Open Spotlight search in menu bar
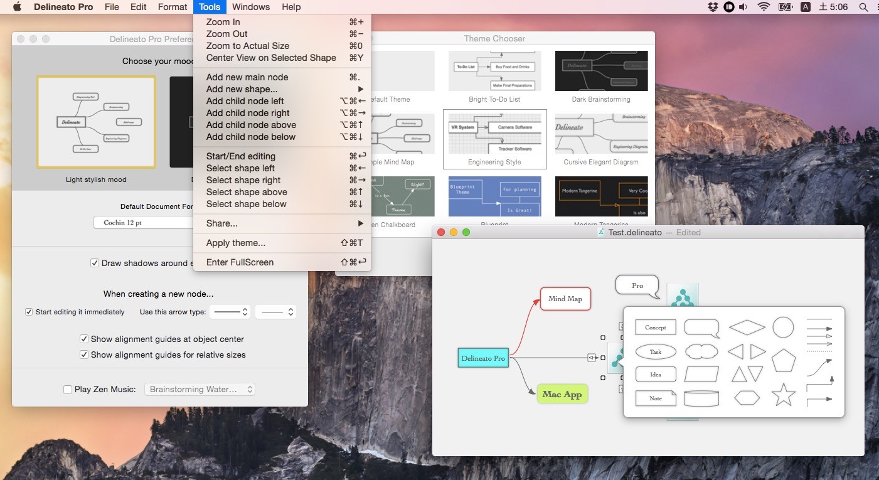 (x=863, y=7)
